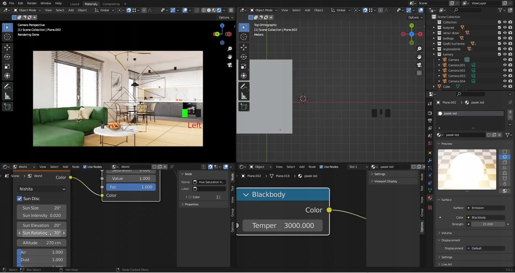Switch to orthographic grid view icon

(x=419, y=73)
